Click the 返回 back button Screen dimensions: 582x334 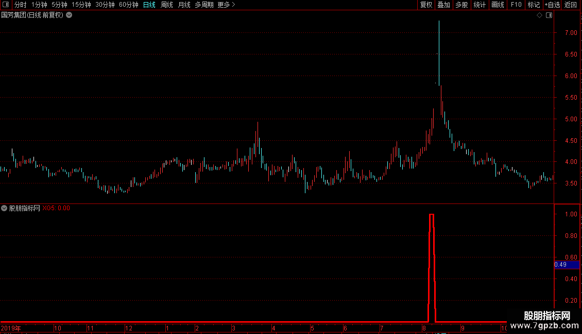571,5
